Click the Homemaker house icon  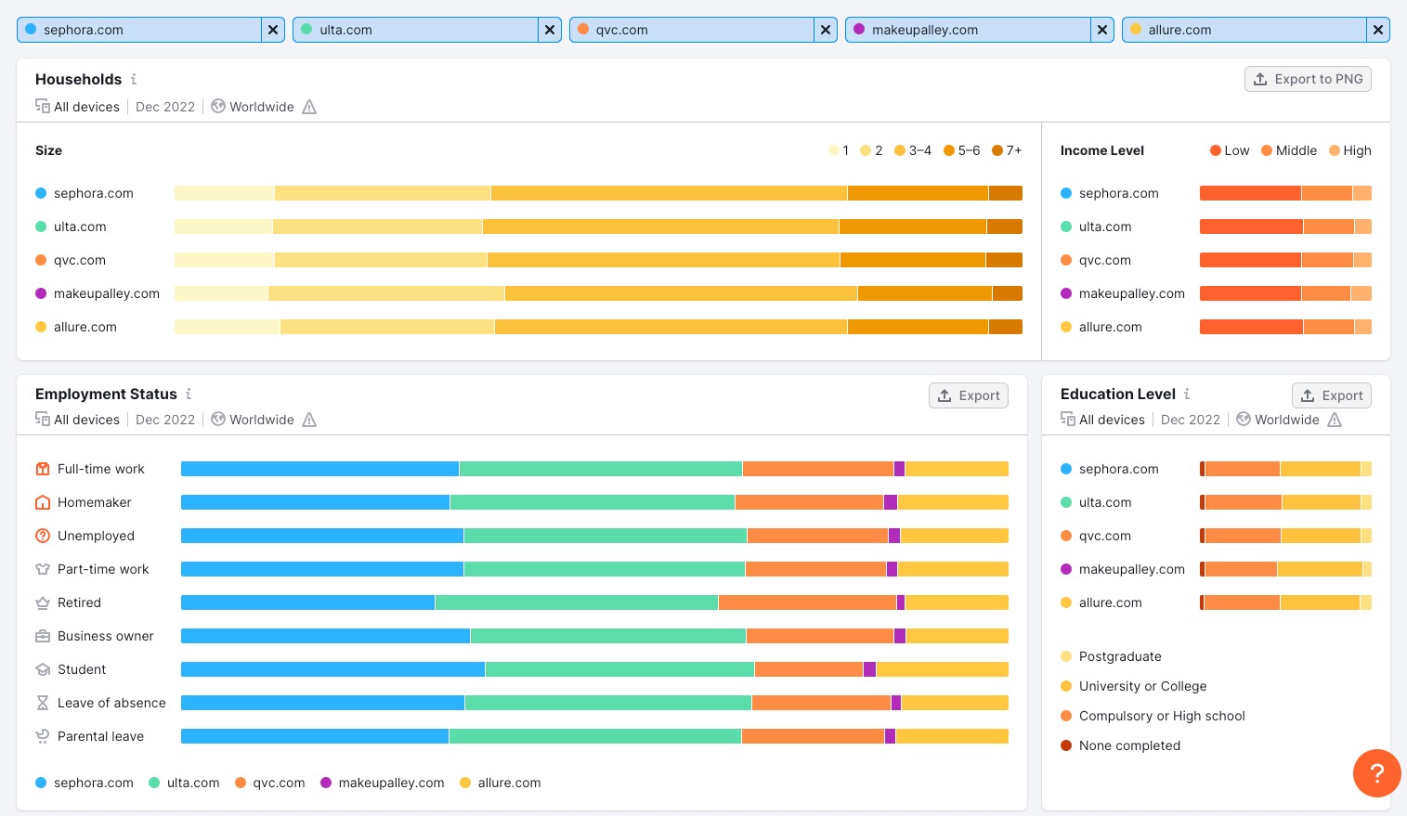pos(43,502)
